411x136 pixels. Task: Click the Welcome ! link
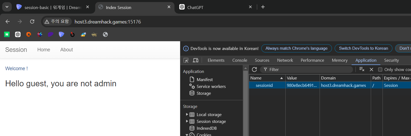point(16,69)
